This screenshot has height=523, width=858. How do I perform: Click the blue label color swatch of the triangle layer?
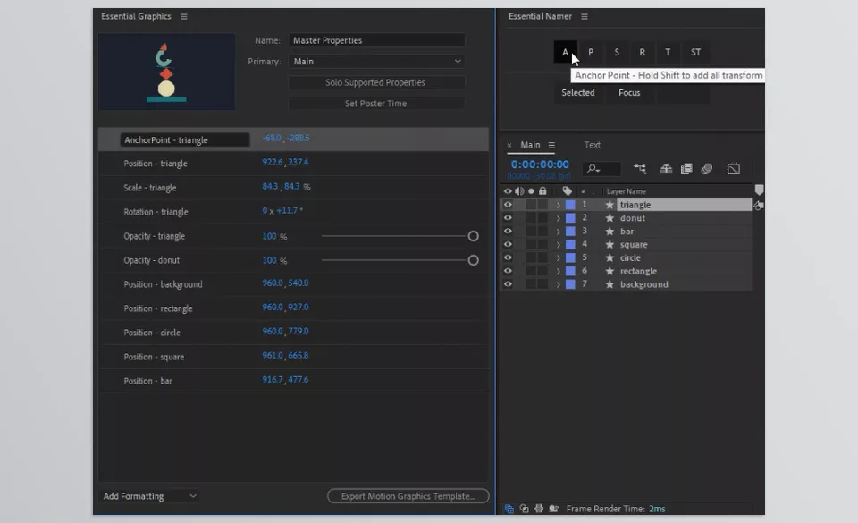pos(570,205)
